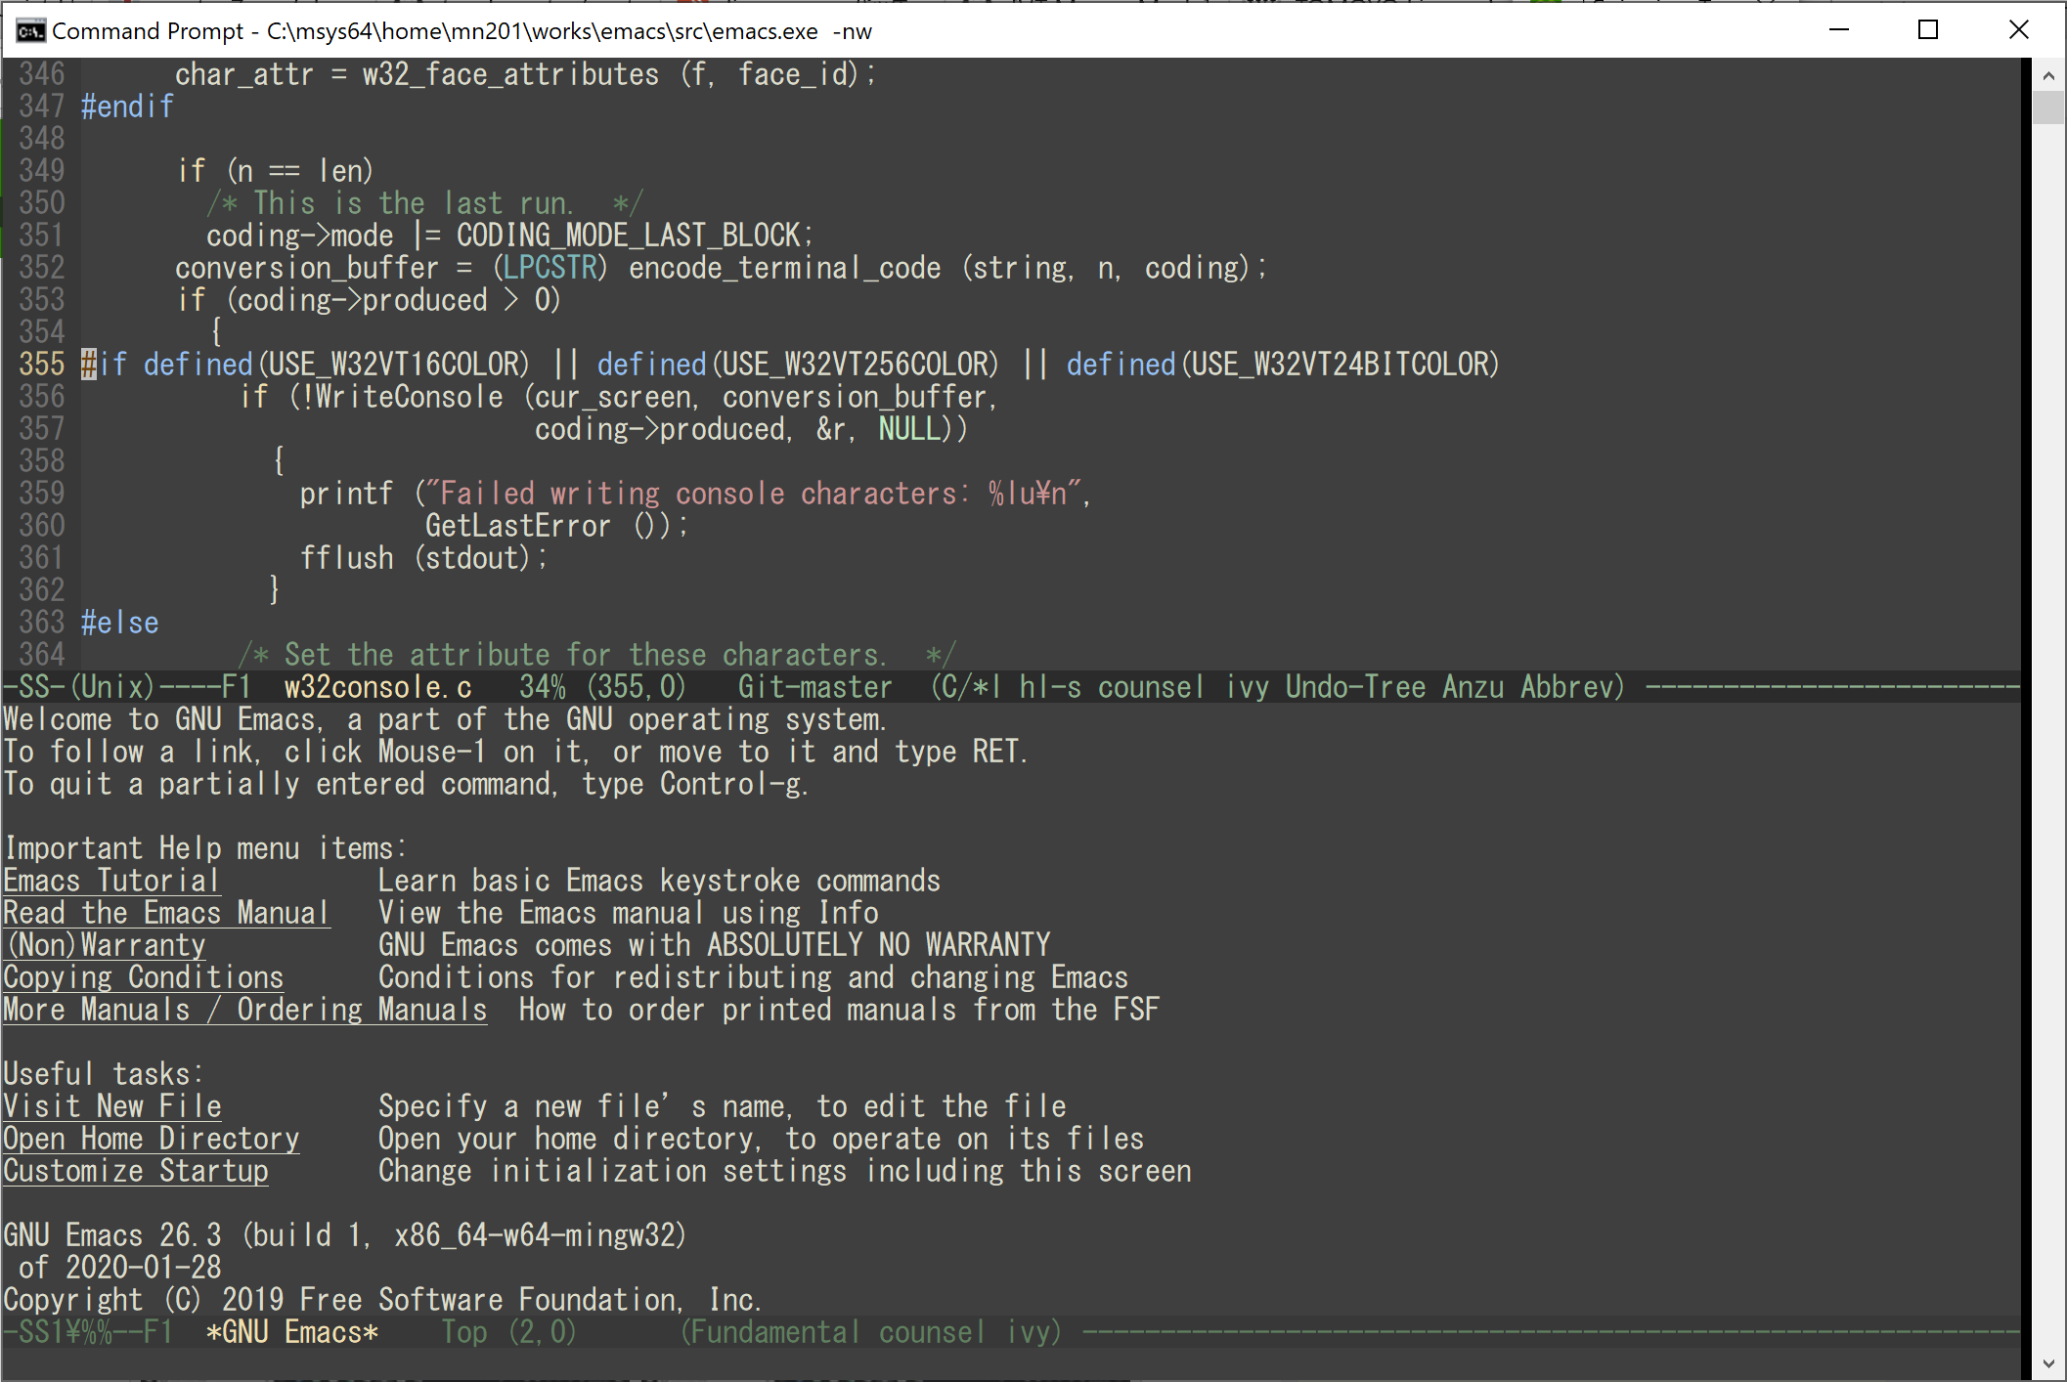Image resolution: width=2067 pixels, height=1382 pixels.
Task: Place cursor on line 355 #if directive
Action: 103,365
